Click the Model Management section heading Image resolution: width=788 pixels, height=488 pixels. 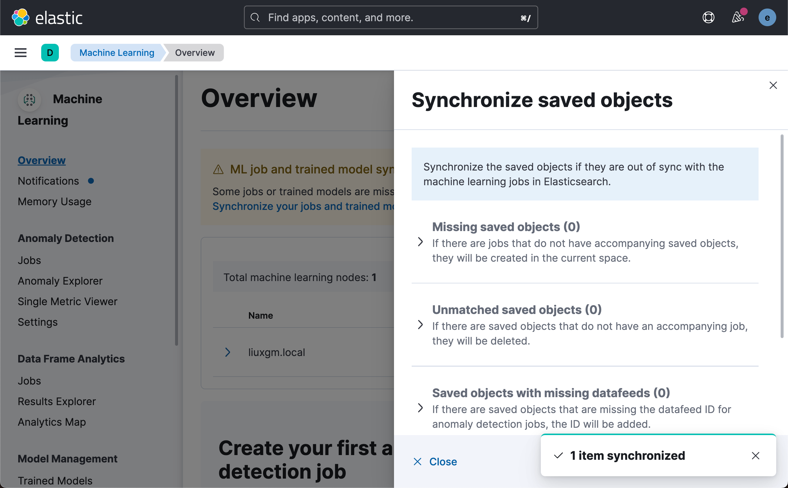pos(67,459)
